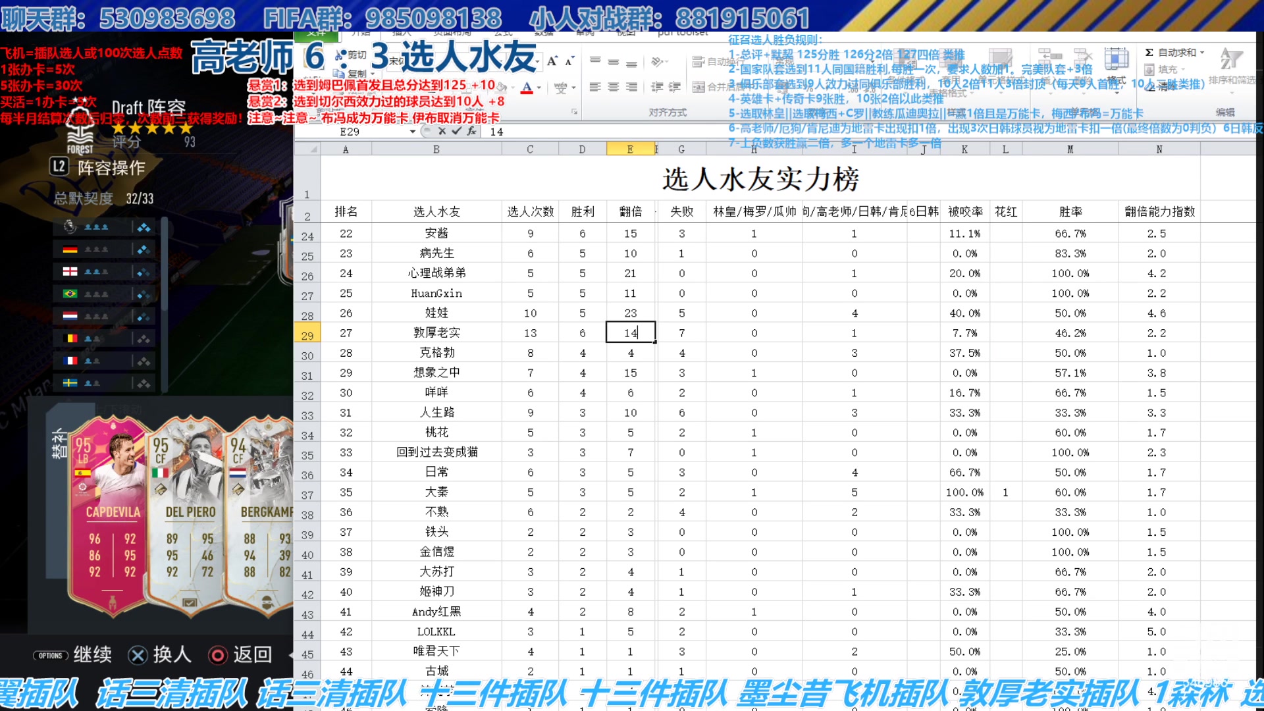Open the Copy (复制) dropdown arrow
1264x711 pixels.
pyautogui.click(x=372, y=73)
